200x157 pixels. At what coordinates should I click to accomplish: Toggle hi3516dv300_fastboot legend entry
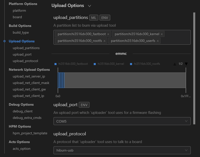point(71,64)
